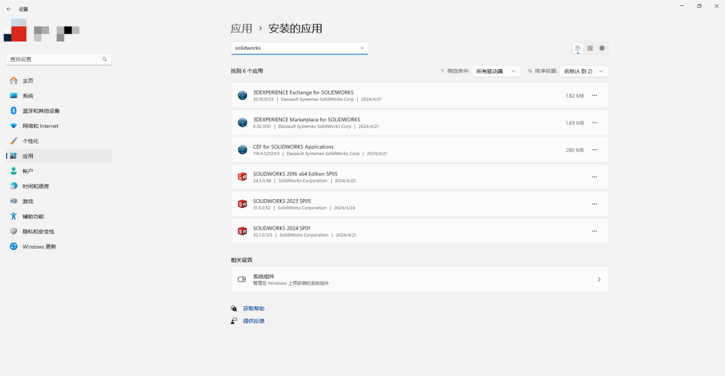Select SOLIDWORKS 2016 x64 Edition SP05 title
This screenshot has width=725, height=376.
point(295,174)
